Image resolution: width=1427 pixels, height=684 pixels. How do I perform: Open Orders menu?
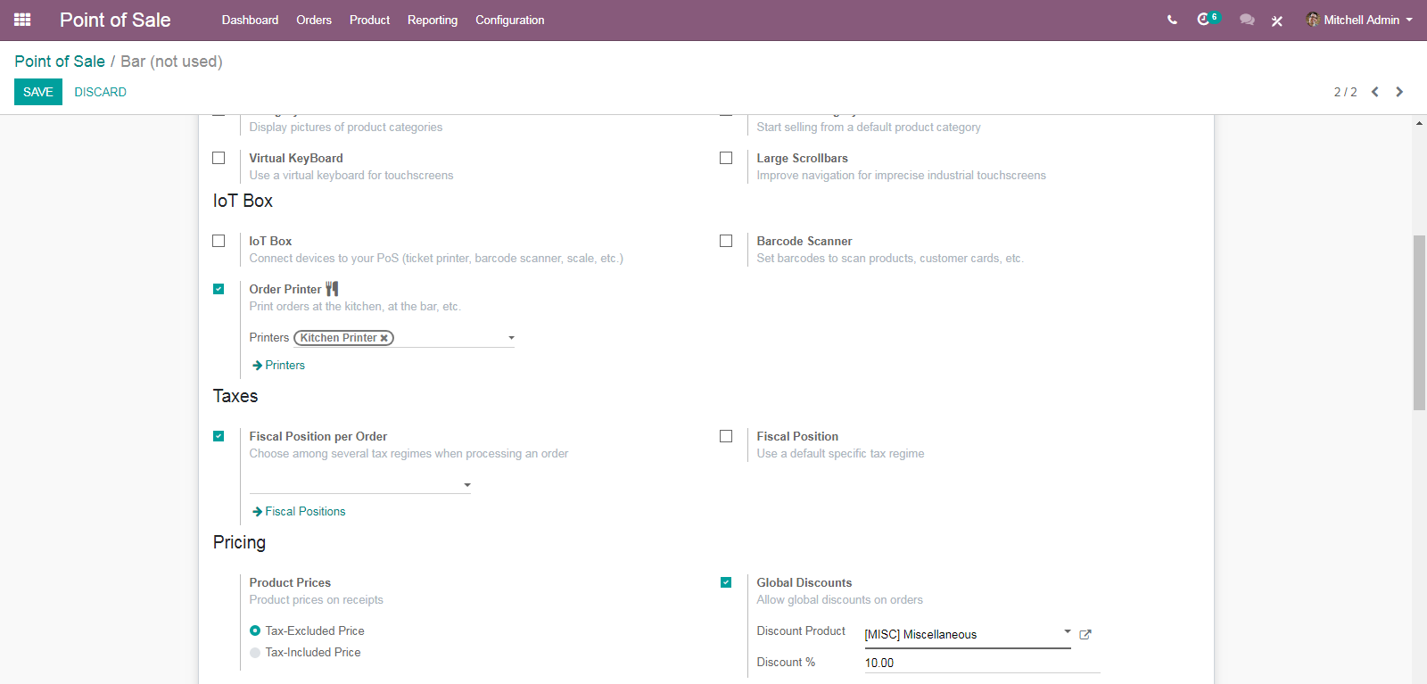pos(314,20)
